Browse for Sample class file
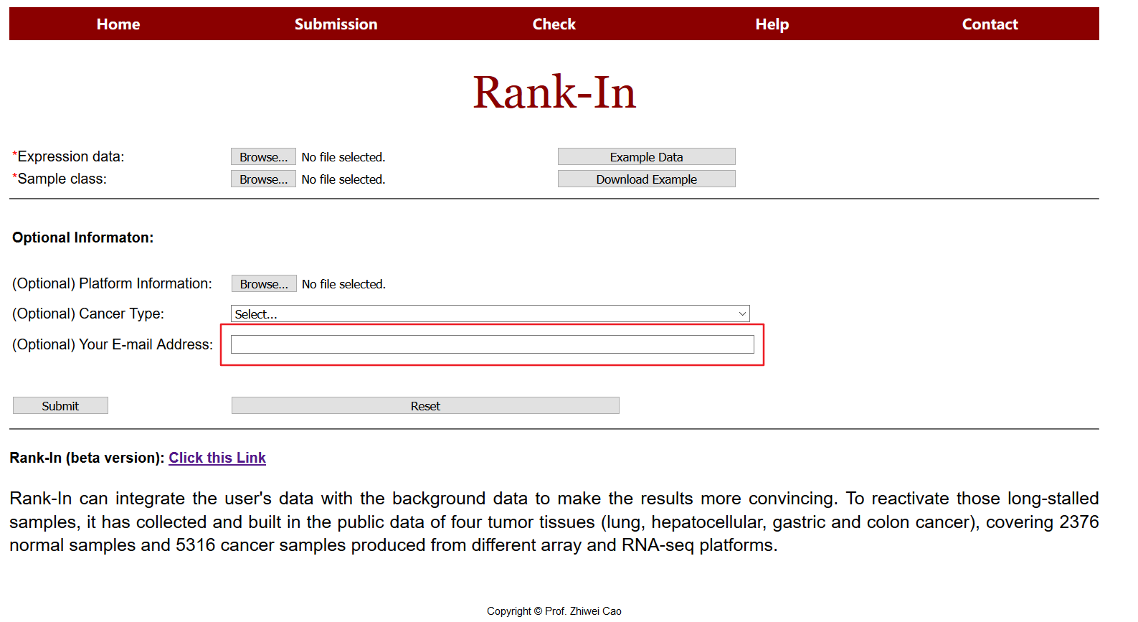Screen dimensions: 1138x622 tap(263, 179)
